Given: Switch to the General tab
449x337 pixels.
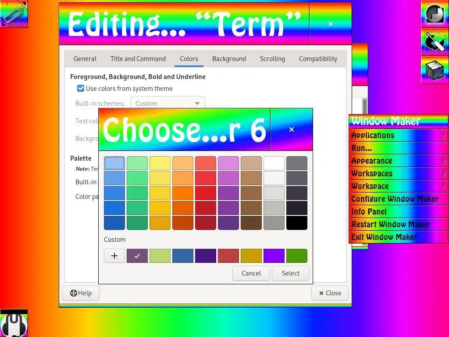Looking at the screenshot, I should [85, 59].
